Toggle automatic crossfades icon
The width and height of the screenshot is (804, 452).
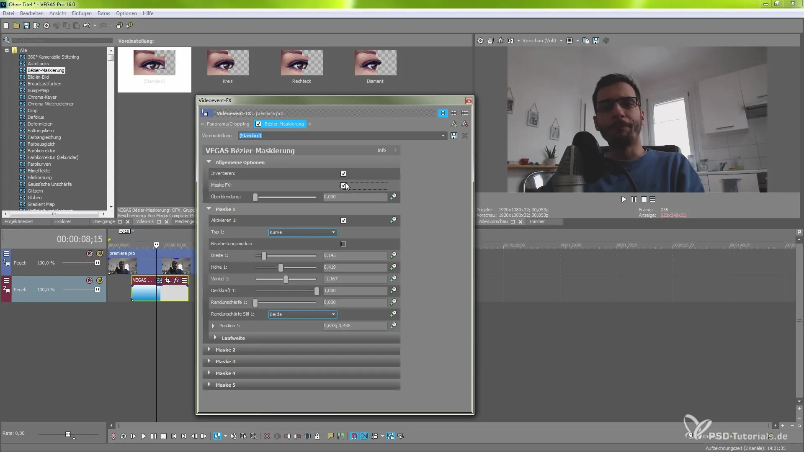pyautogui.click(x=364, y=436)
